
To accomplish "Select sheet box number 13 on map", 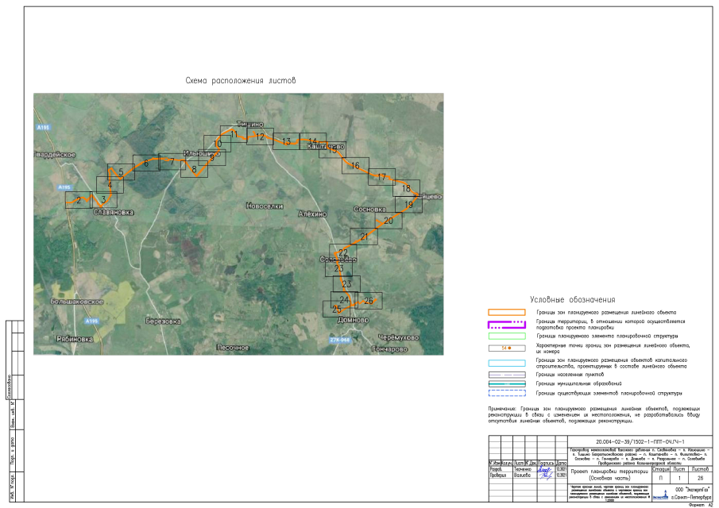I will [287, 141].
